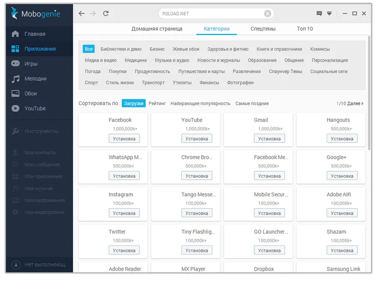The width and height of the screenshot is (377, 282).
Task: Open the Главная home icon
Action: coord(15,34)
